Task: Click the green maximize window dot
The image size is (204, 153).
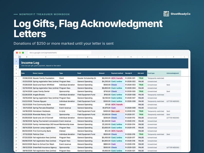Action: [x=23, y=53]
